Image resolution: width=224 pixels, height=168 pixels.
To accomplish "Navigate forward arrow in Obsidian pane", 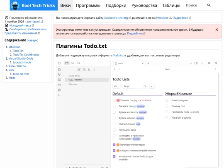I will pyautogui.click(x=119, y=69).
